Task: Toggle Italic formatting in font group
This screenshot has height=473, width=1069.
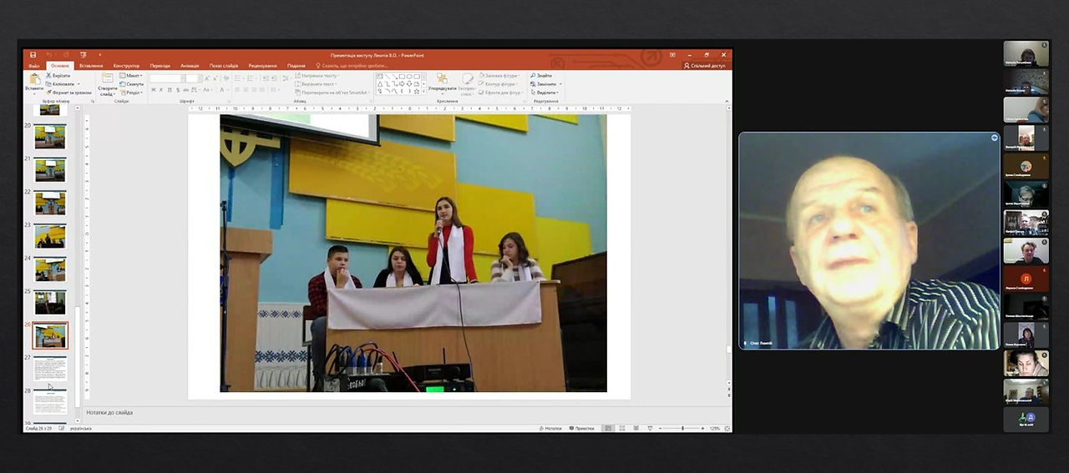Action: pos(160,90)
